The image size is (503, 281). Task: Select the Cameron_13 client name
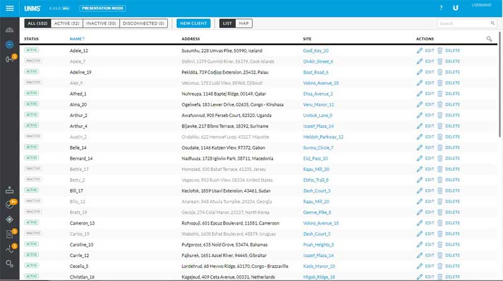(x=82, y=223)
